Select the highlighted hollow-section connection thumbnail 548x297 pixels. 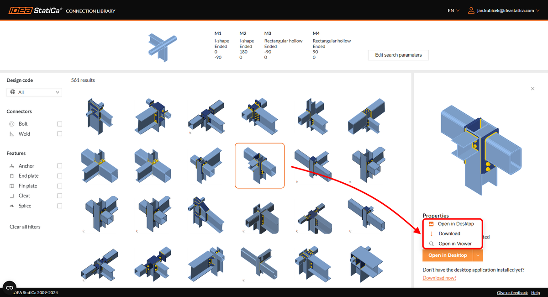[x=259, y=165]
